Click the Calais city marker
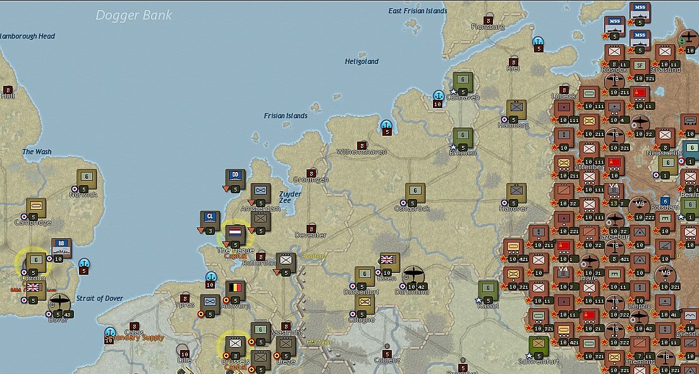This screenshot has width=699, height=374. click(134, 325)
